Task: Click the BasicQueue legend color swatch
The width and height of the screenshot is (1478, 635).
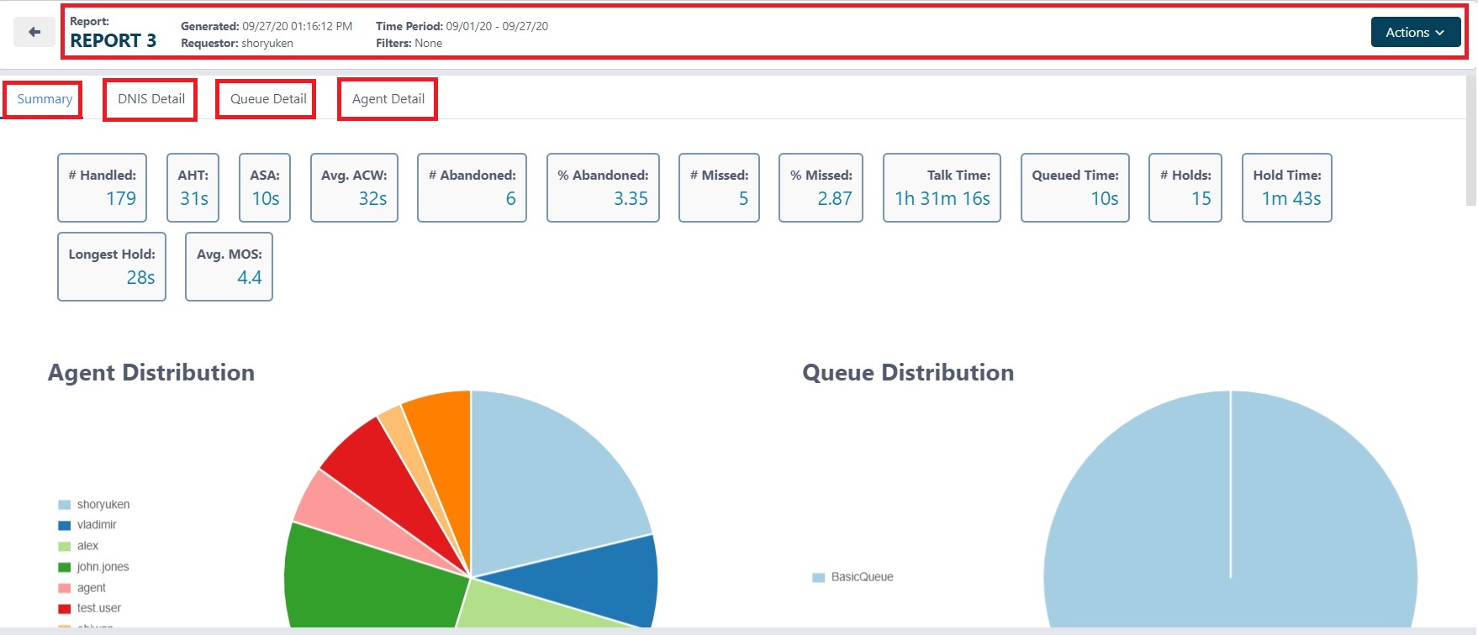Action: tap(819, 577)
